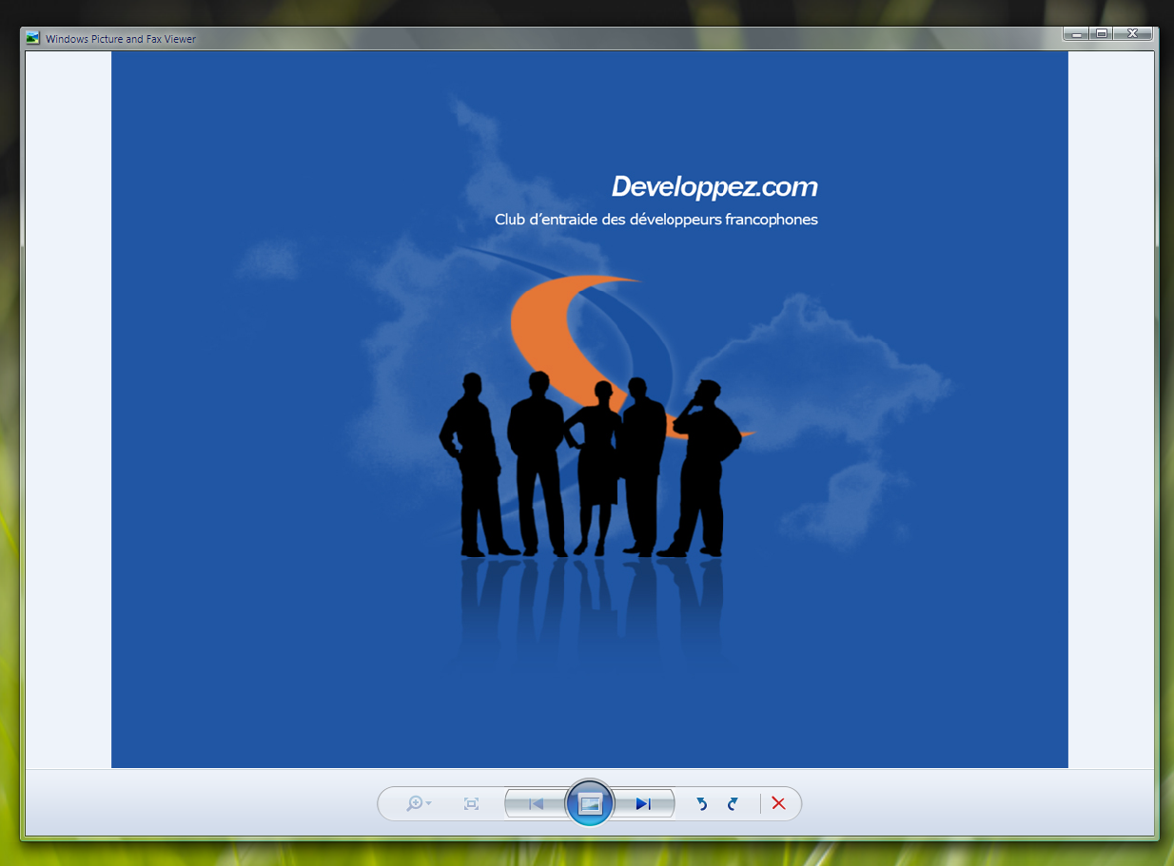The image size is (1174, 866).
Task: Maximize the viewer window
Action: 1102,34
